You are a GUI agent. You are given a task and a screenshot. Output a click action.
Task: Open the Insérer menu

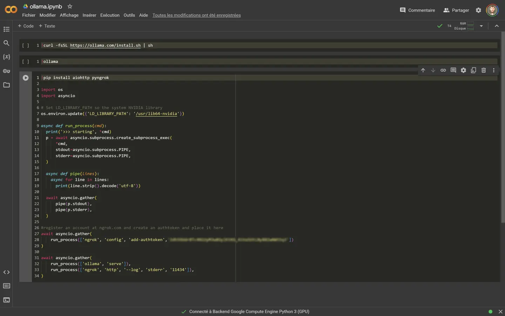point(89,15)
